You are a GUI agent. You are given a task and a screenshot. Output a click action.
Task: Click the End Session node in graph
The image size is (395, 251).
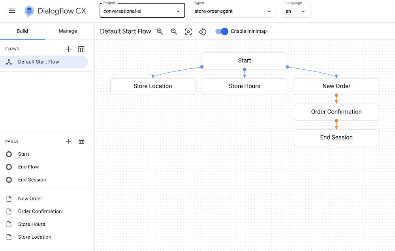point(336,138)
